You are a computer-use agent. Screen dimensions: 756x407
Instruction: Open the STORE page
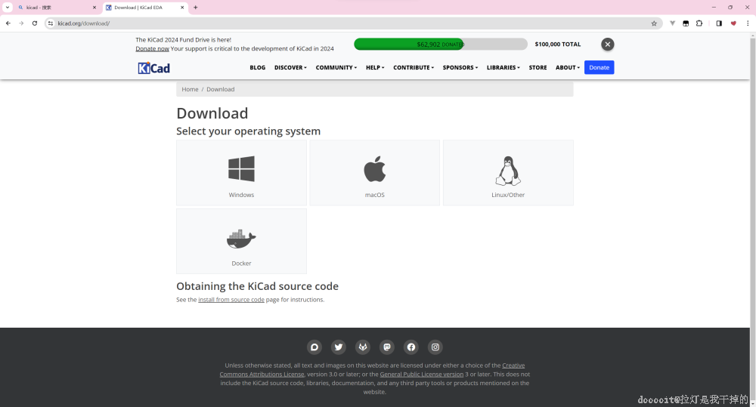538,67
